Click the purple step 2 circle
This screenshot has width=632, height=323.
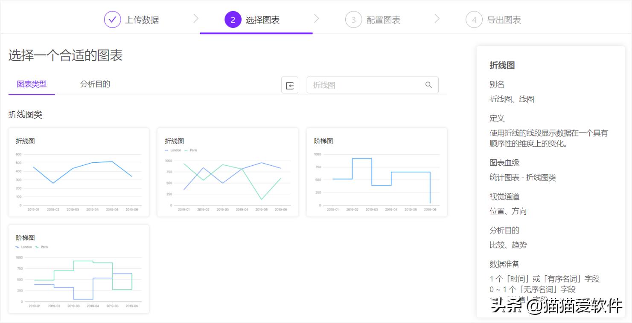233,19
